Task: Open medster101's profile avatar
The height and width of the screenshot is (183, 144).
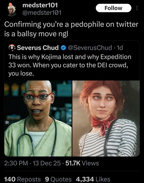Action: tap(12, 10)
